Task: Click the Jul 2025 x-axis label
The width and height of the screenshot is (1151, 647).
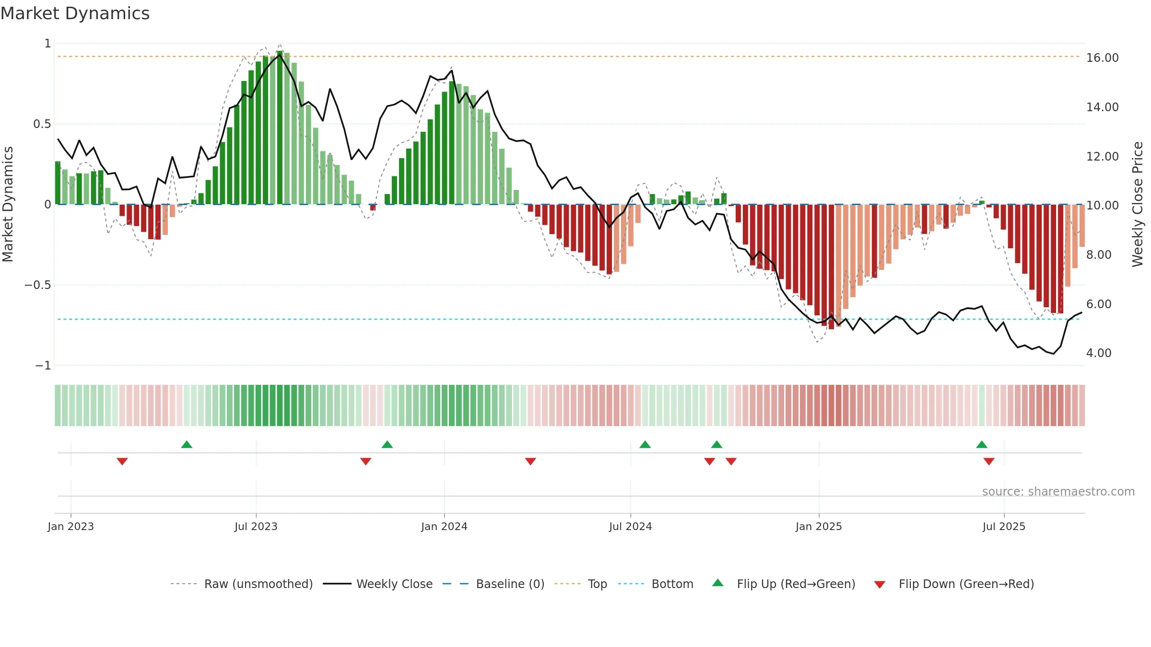Action: (1004, 527)
